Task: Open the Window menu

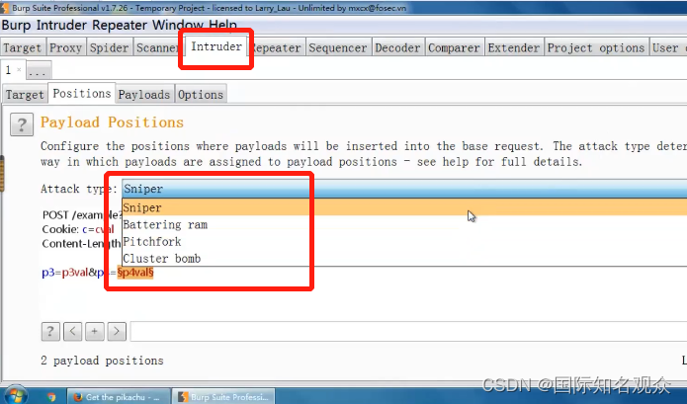Action: [178, 25]
